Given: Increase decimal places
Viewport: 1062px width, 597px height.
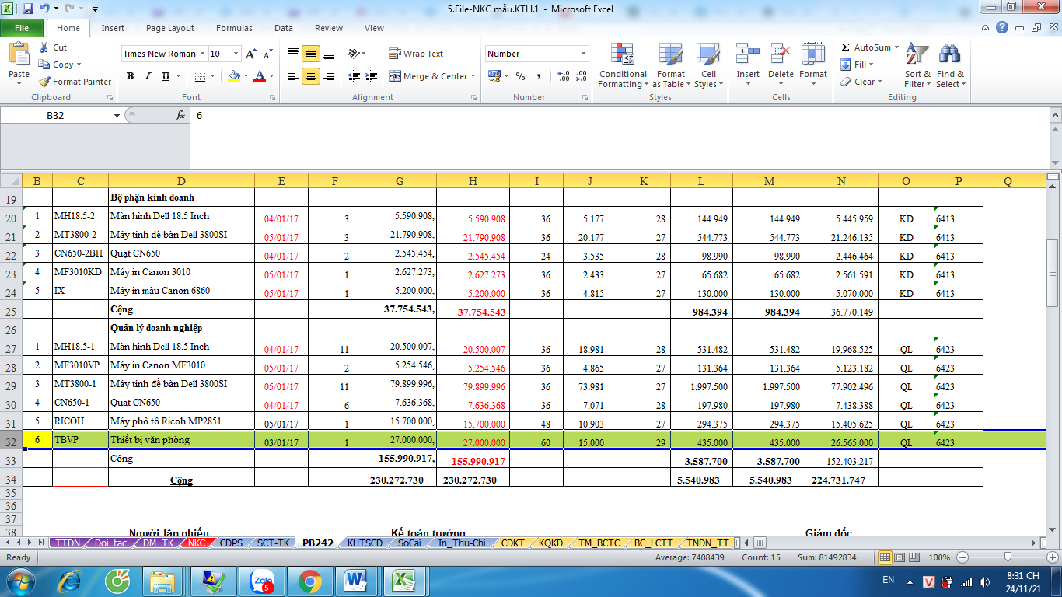Looking at the screenshot, I should point(563,76).
